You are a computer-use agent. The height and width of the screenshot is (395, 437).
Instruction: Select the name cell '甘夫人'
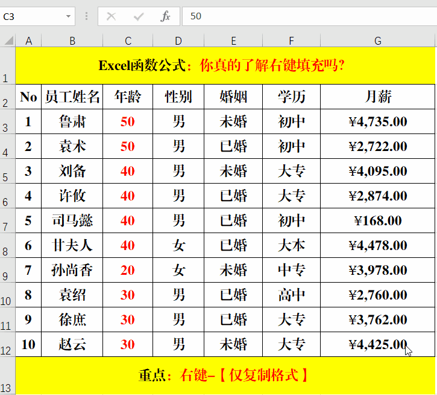tap(72, 245)
